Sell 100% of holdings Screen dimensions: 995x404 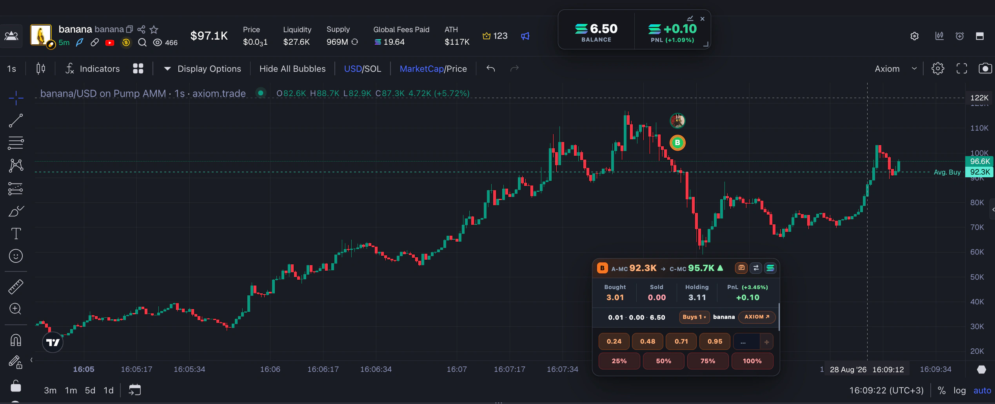752,361
